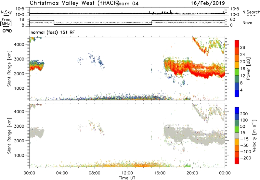Screen dimensions: 260x180
Task: Click '4000' on power panel range axis
Action: click(x=19, y=45)
